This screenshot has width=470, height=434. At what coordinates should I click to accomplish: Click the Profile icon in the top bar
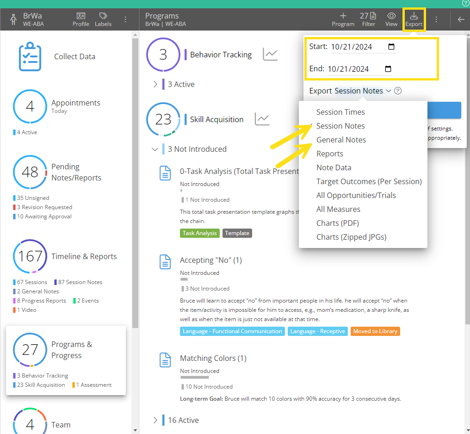81,16
